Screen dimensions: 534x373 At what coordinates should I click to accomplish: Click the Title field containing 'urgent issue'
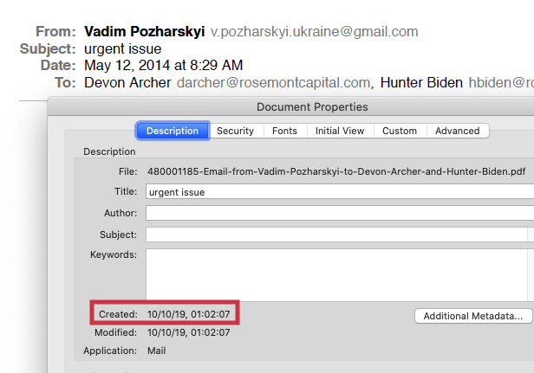[x=338, y=192]
